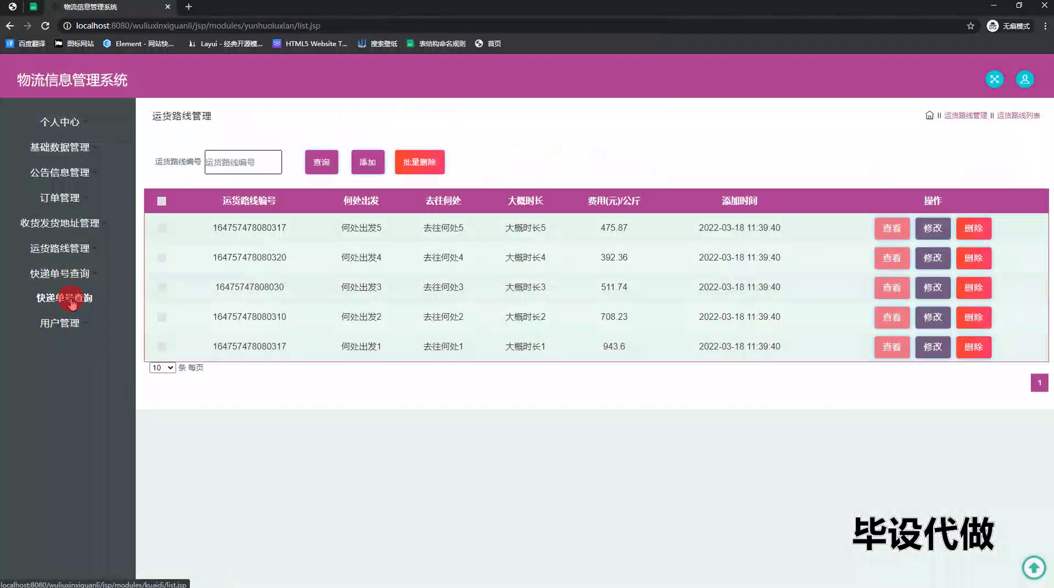This screenshot has height=588, width=1054.
Task: View the 何处出发3 route with 查看
Action: [x=892, y=287]
